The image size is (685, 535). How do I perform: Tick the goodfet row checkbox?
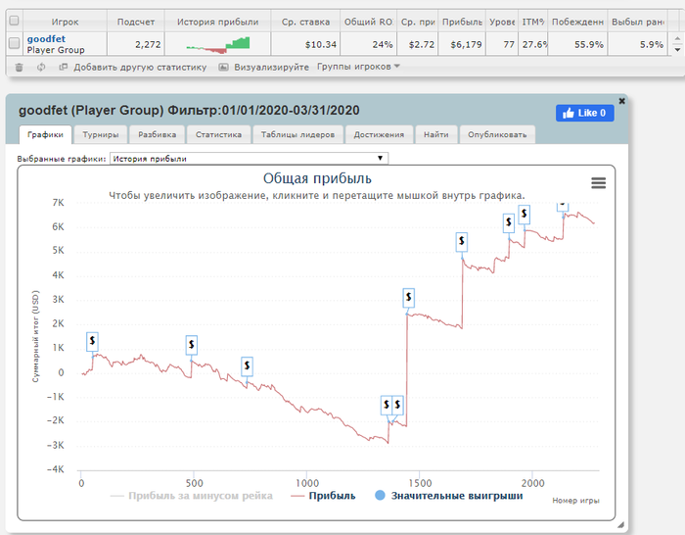(14, 43)
